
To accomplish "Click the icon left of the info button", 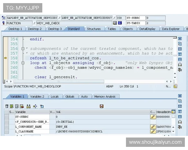I will (115, 23).
